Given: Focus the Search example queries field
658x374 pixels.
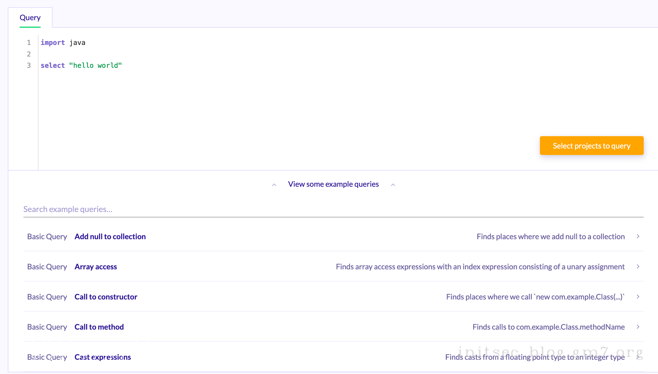Looking at the screenshot, I should 333,209.
